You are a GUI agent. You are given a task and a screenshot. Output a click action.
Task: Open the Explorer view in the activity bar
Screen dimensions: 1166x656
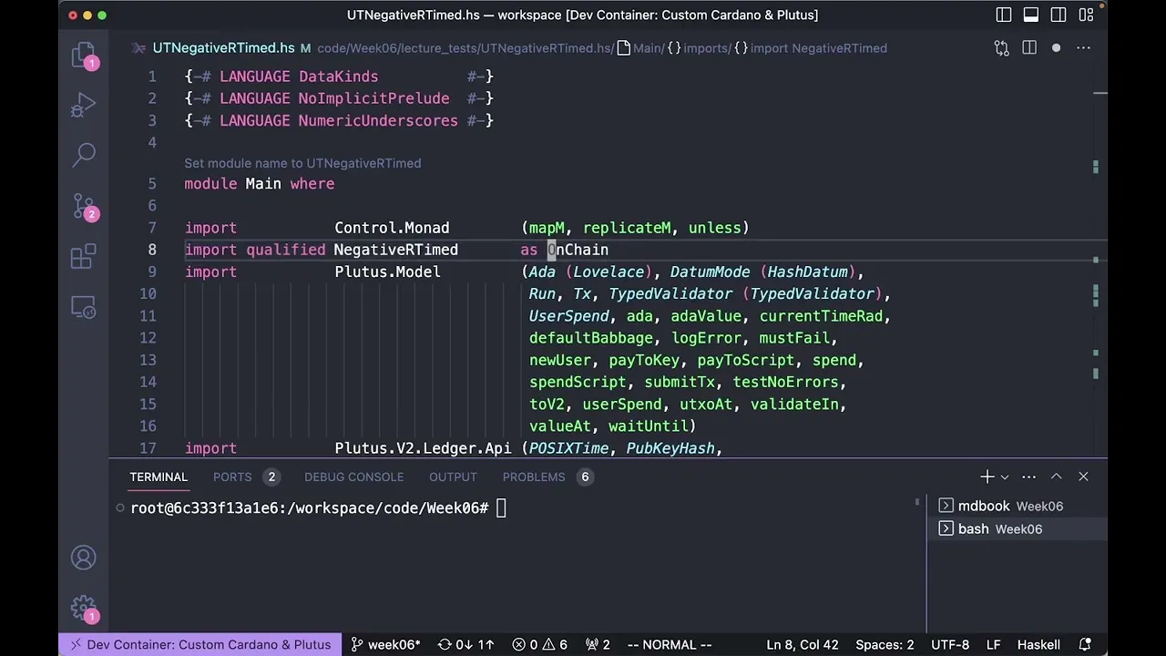(84, 55)
